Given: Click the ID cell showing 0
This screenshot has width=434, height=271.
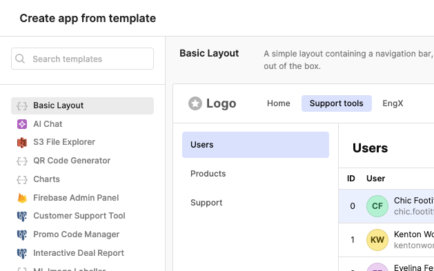Looking at the screenshot, I should pyautogui.click(x=353, y=206).
